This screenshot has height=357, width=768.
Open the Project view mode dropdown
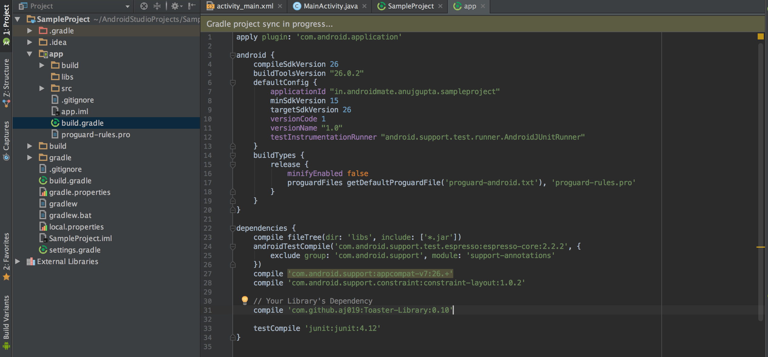point(127,6)
